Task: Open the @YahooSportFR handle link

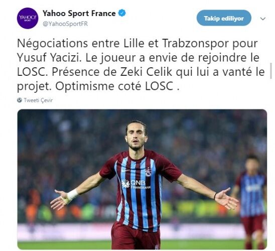Action: pos(65,24)
